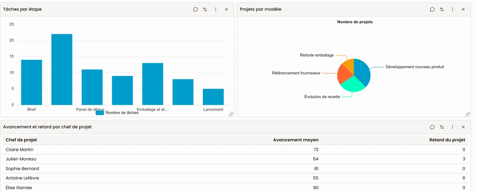The height and width of the screenshot is (192, 477).
Task: Click the Panel de dégustation bar
Action: coord(92,87)
